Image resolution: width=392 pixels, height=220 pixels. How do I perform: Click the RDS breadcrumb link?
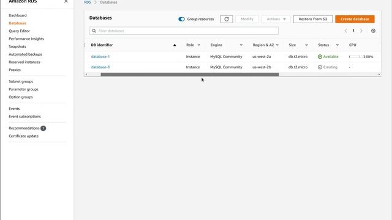click(x=88, y=2)
